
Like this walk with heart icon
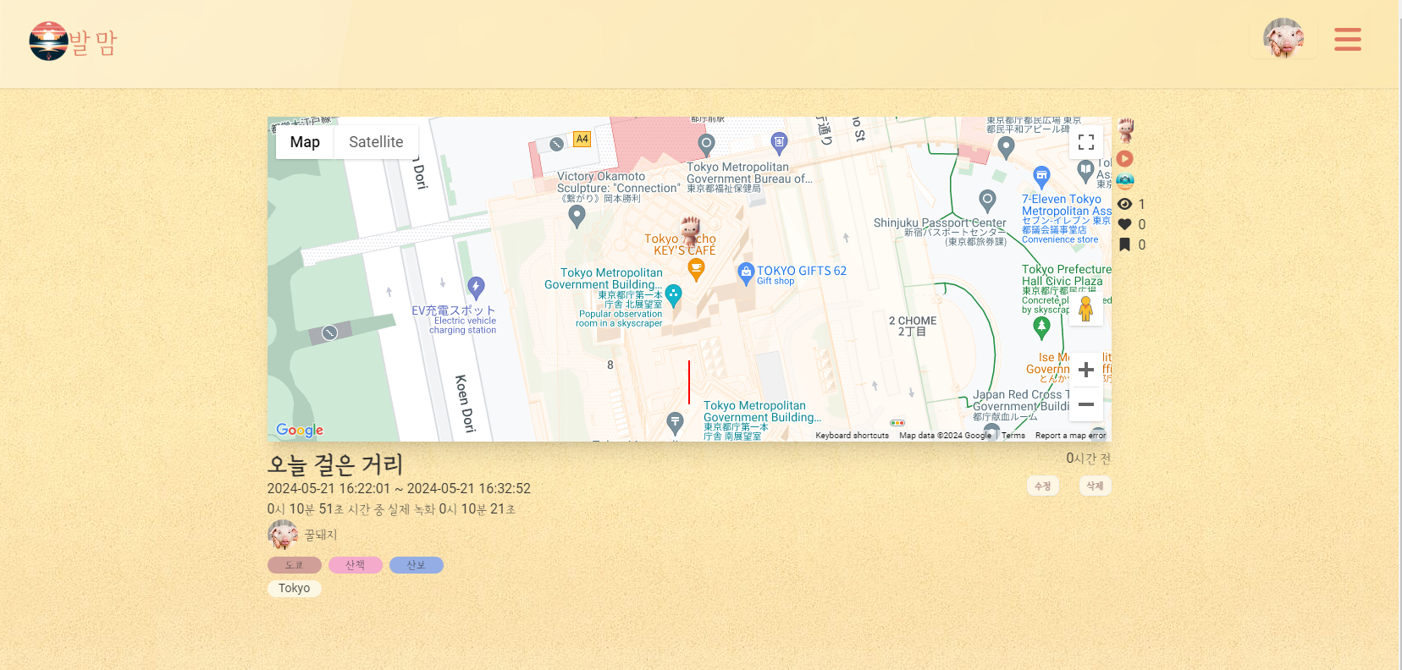[1124, 224]
